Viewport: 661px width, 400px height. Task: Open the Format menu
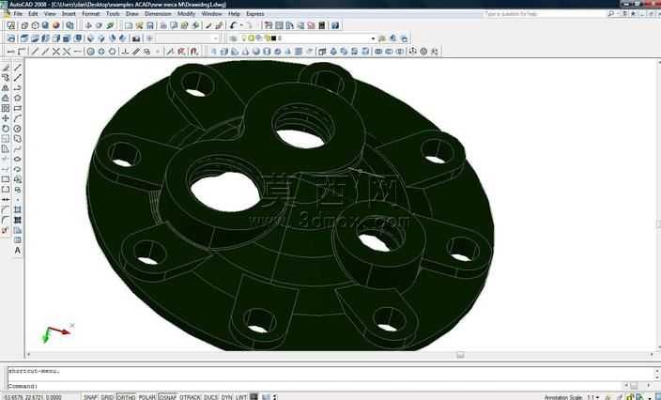tap(91, 14)
